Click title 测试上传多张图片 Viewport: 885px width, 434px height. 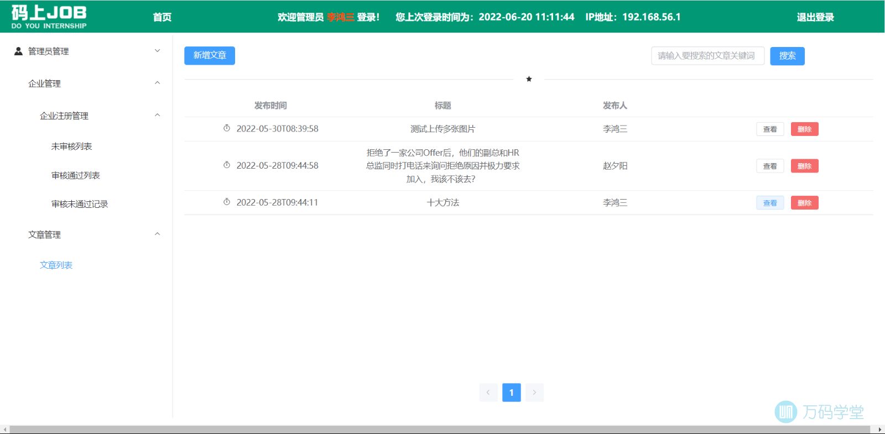click(442, 129)
